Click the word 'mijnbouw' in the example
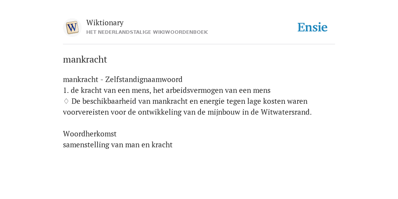The height and width of the screenshot is (199, 398). tap(223, 112)
